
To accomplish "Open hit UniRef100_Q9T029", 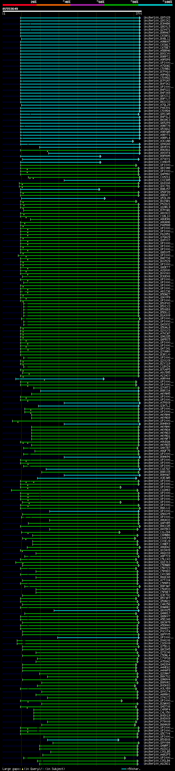I will [157, 18].
